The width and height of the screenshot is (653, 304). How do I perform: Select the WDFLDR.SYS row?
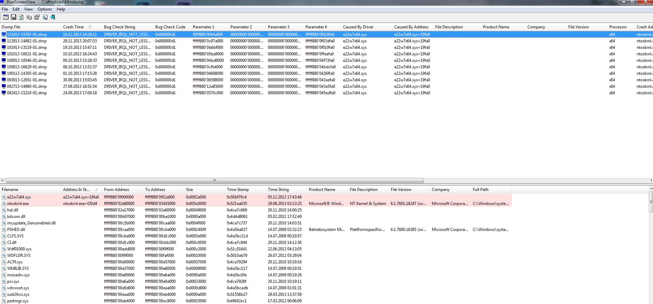coord(256,255)
